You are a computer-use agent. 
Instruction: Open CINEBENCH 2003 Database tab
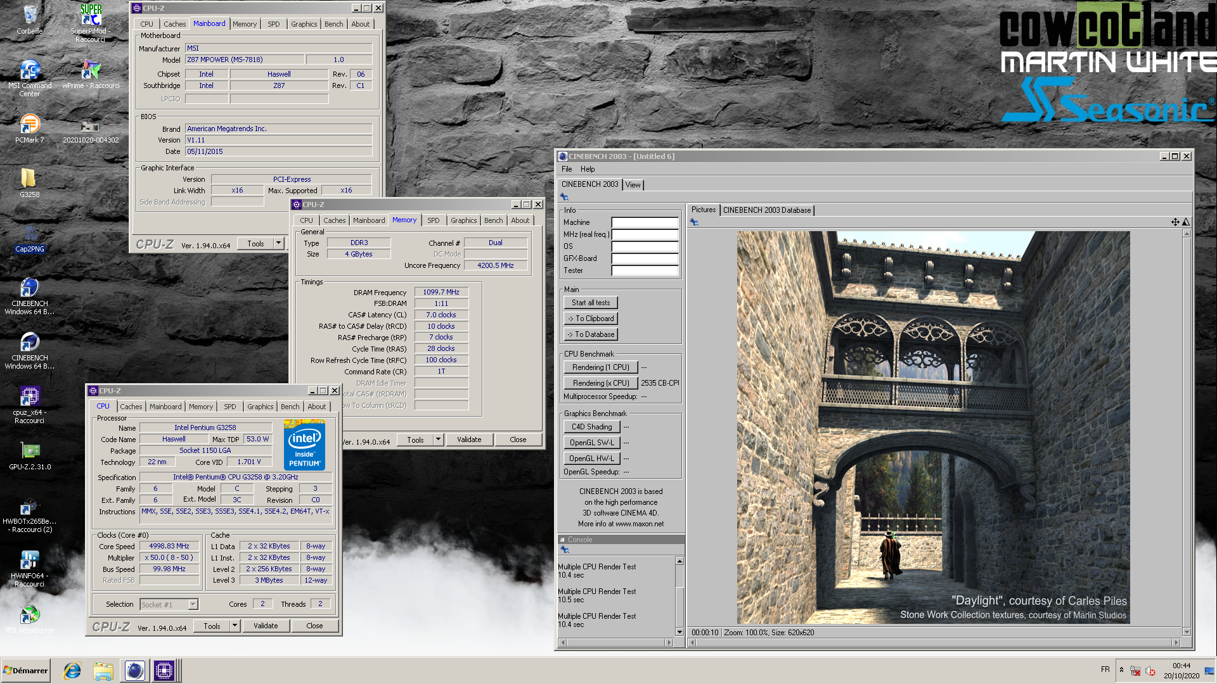pyautogui.click(x=767, y=210)
